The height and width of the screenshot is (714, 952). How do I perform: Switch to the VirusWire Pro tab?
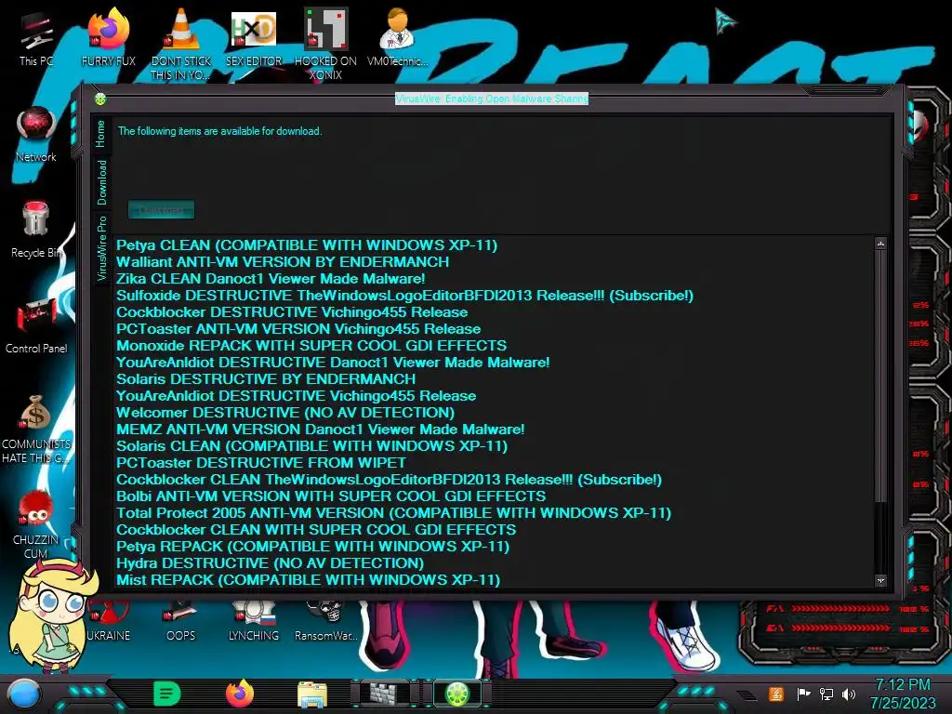[x=100, y=247]
